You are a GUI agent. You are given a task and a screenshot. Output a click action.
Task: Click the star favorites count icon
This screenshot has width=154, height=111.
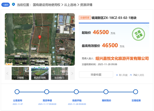(x=117, y=75)
